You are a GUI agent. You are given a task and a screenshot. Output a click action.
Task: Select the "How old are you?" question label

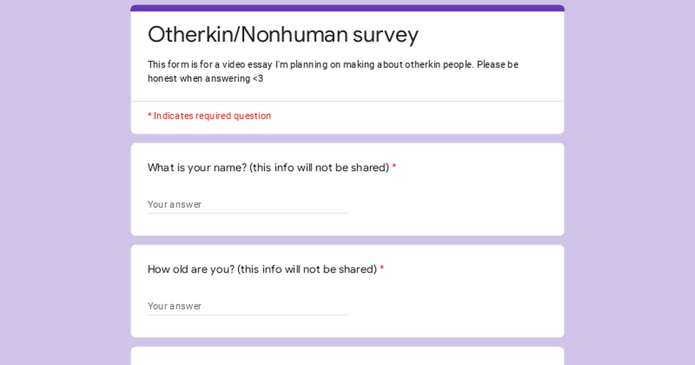[191, 269]
